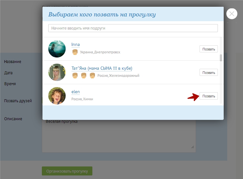Viewport: 243px width, 179px height.
Task: Click into the Описание text area
Action: (x=119, y=135)
